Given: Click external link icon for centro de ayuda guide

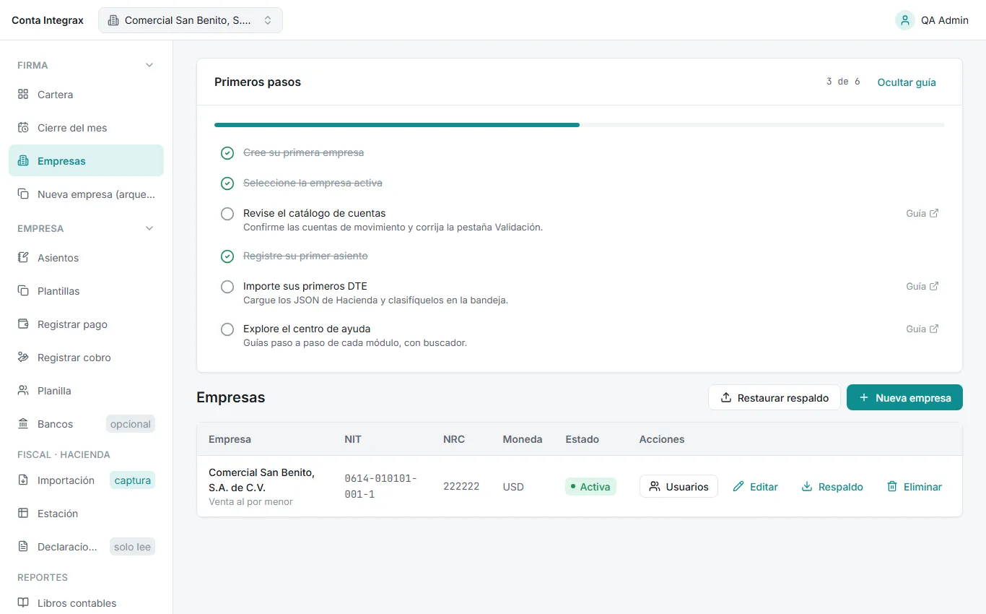Looking at the screenshot, I should [934, 329].
